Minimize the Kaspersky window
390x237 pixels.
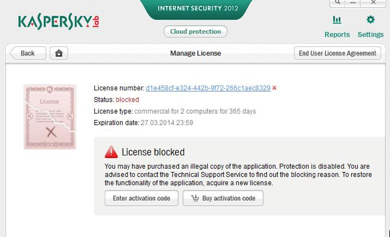coord(354,3)
